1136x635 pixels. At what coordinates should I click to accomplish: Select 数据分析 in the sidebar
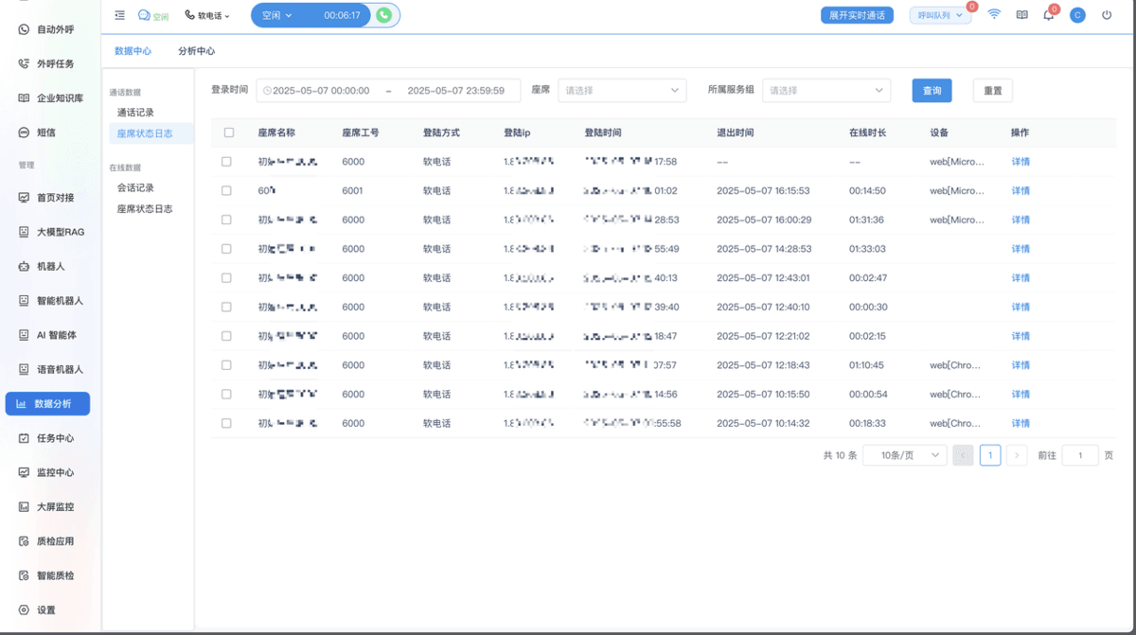47,403
